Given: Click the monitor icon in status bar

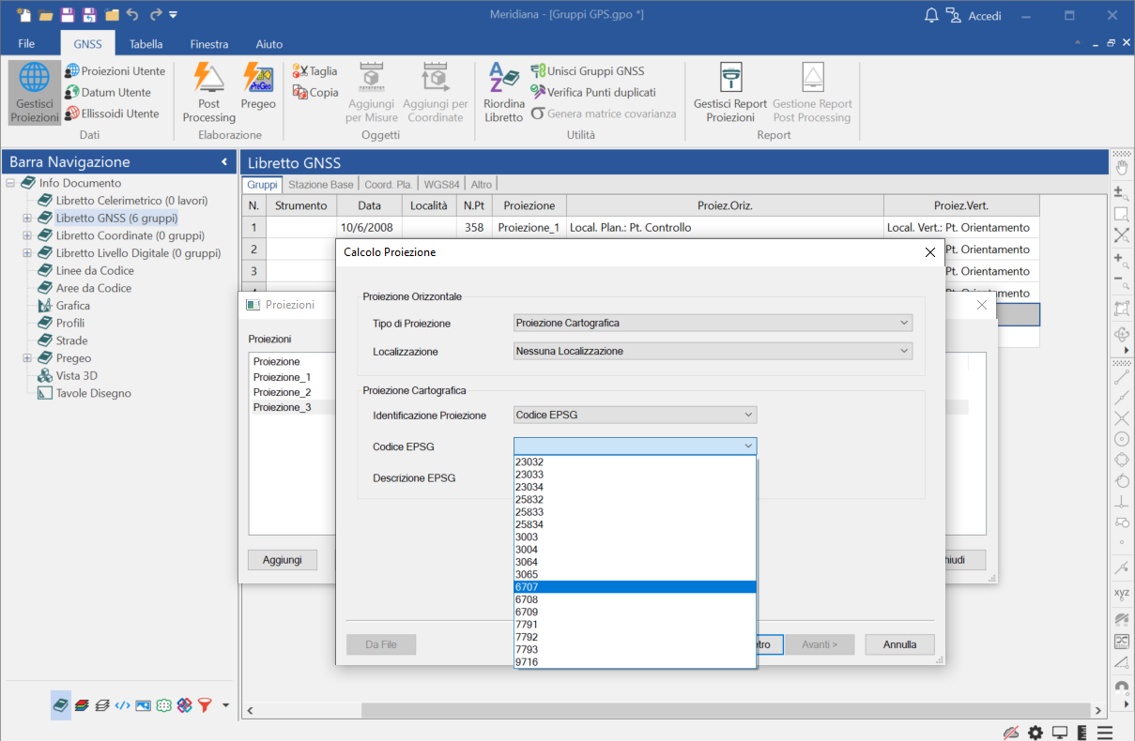Looking at the screenshot, I should [1060, 732].
